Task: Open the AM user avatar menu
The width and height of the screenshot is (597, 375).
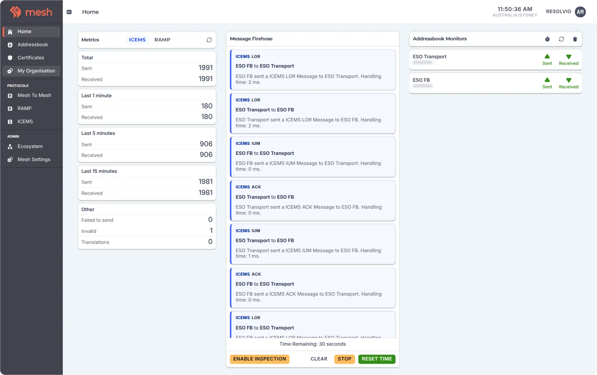Action: pyautogui.click(x=580, y=12)
